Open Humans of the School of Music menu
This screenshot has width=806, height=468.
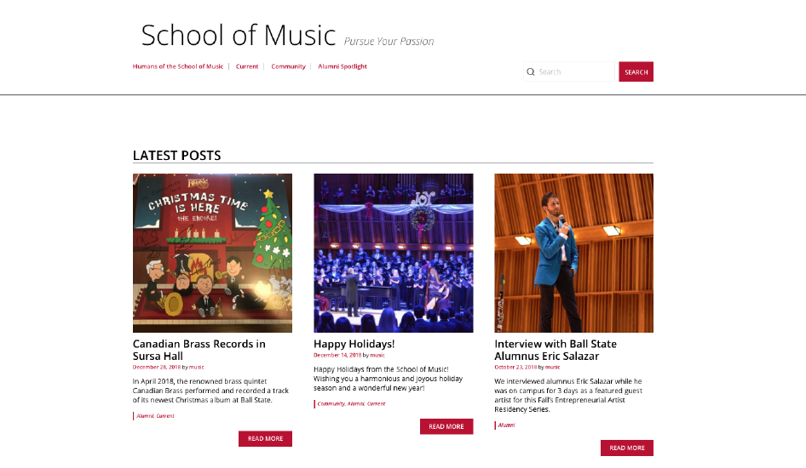pyautogui.click(x=178, y=66)
